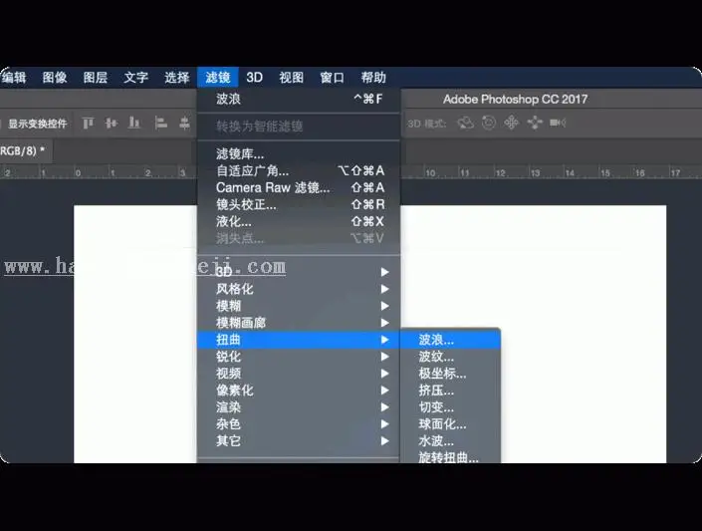Select 极坐标... filter

450,374
